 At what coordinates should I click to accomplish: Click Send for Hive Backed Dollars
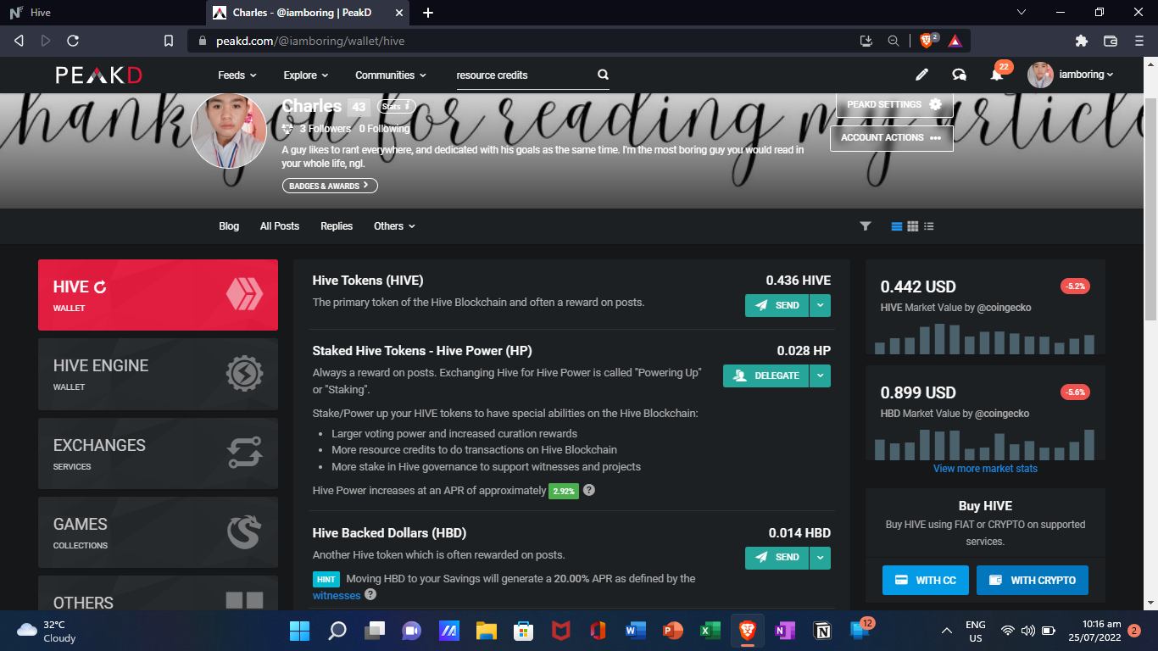(x=777, y=558)
